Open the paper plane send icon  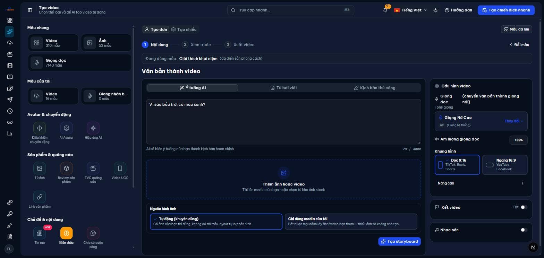point(10,100)
